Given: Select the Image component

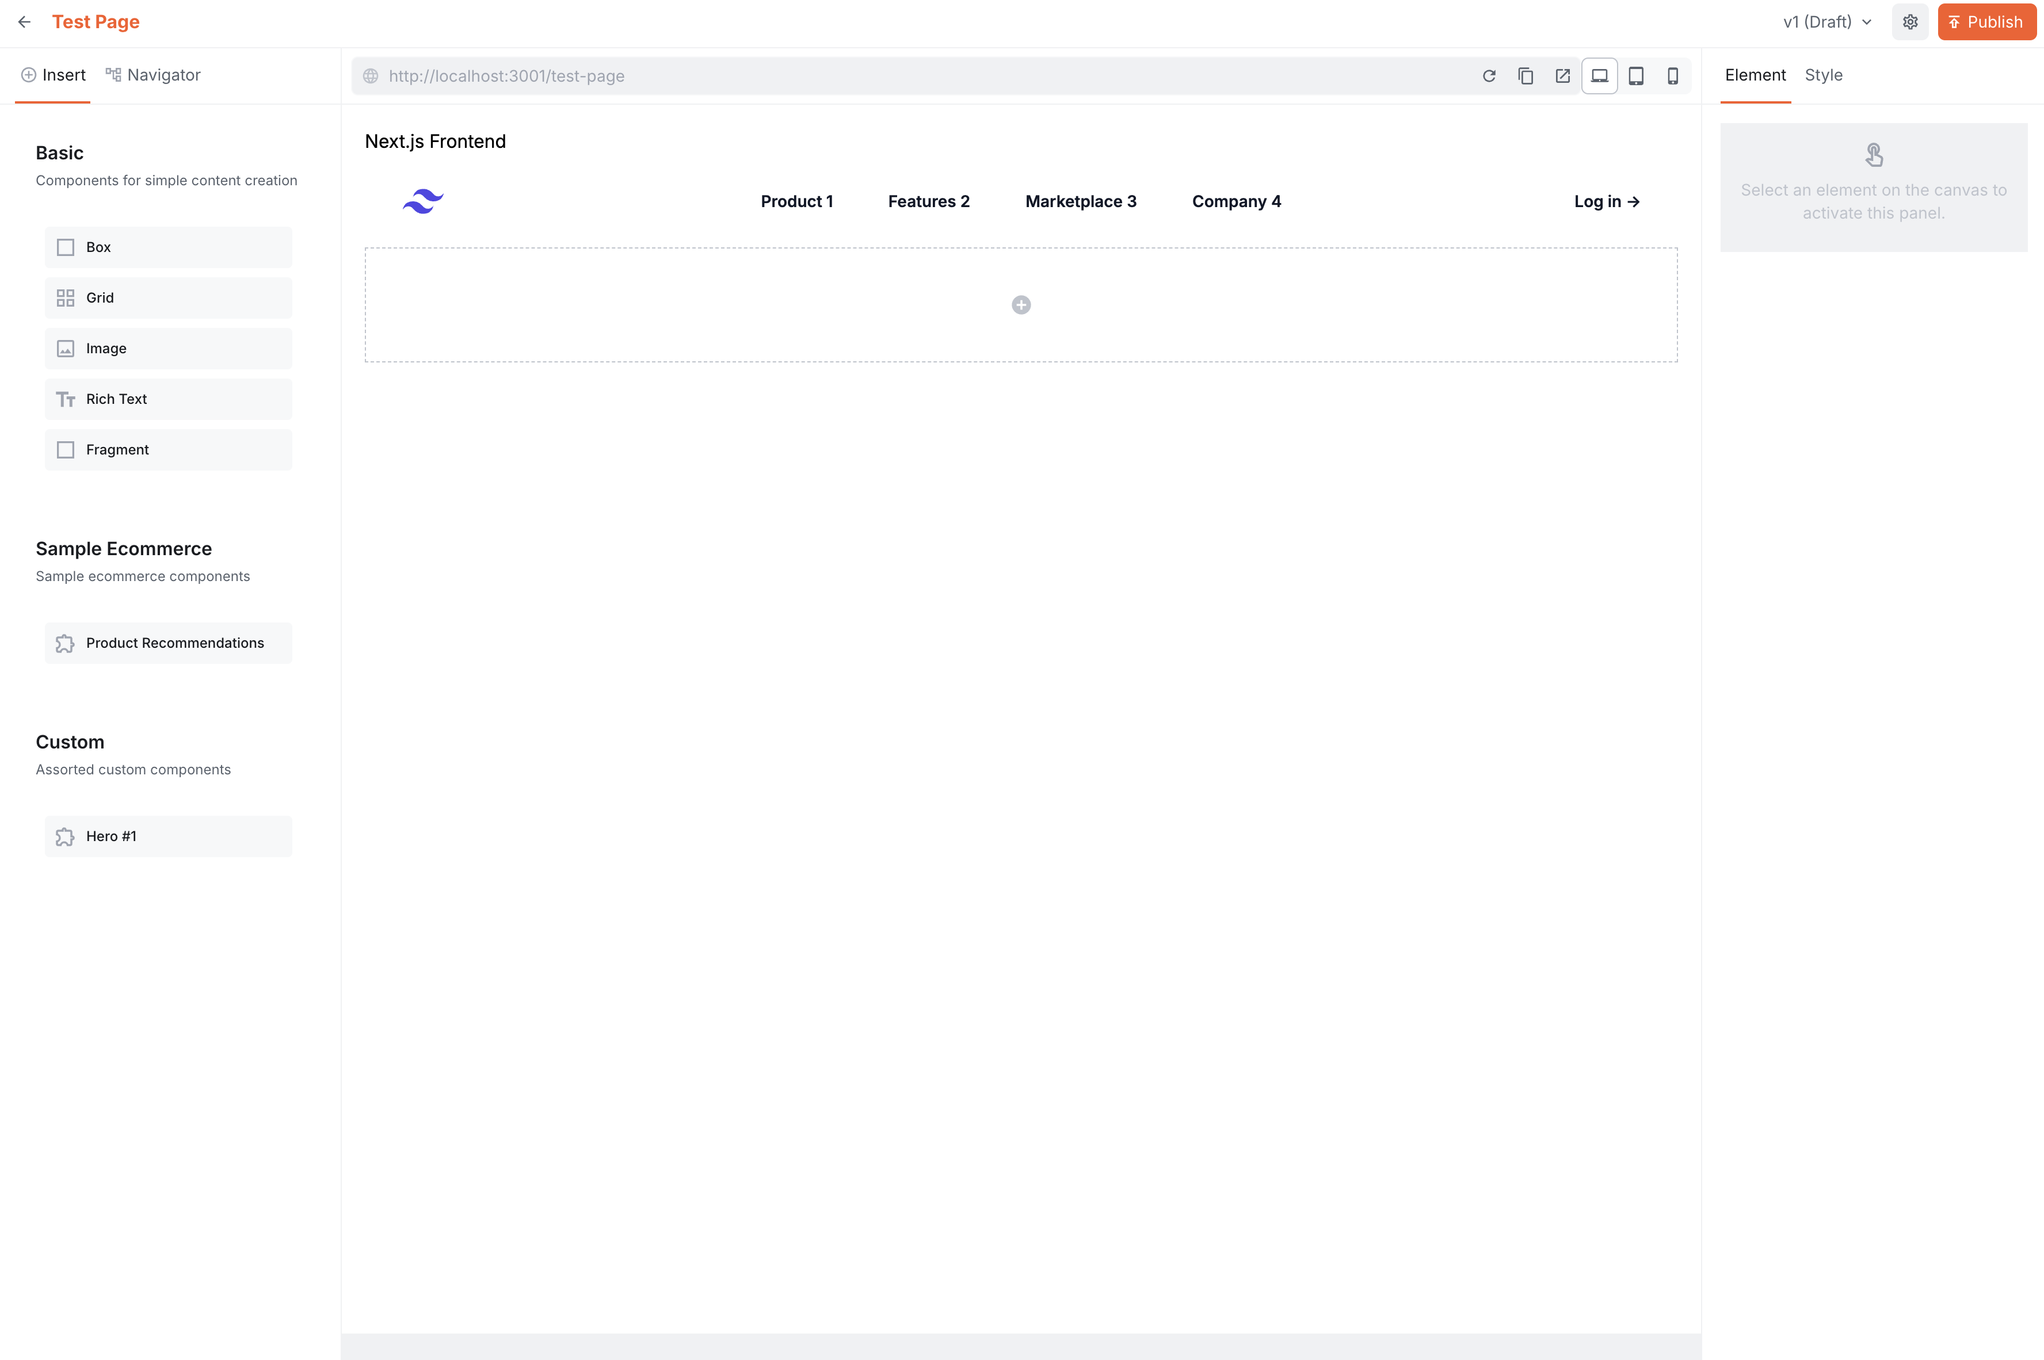Looking at the screenshot, I should [167, 348].
